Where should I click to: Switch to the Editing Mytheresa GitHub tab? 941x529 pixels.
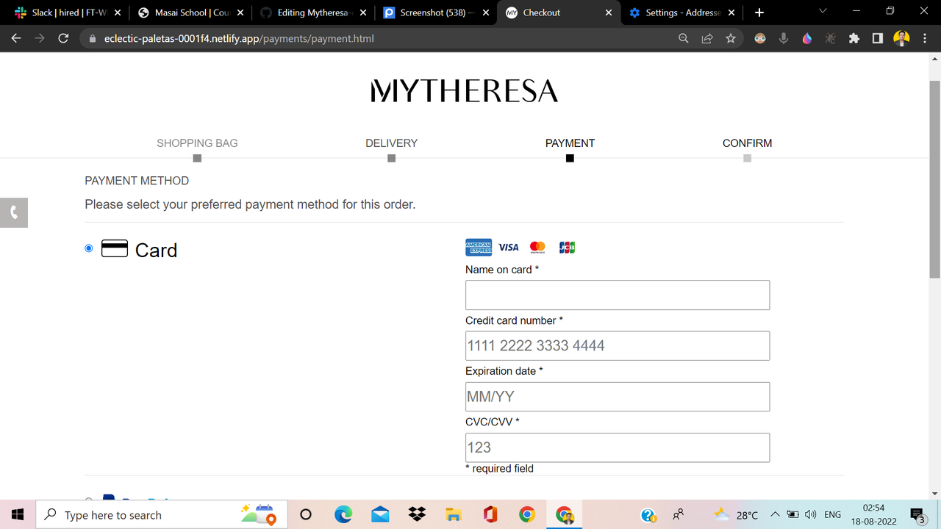coord(312,12)
